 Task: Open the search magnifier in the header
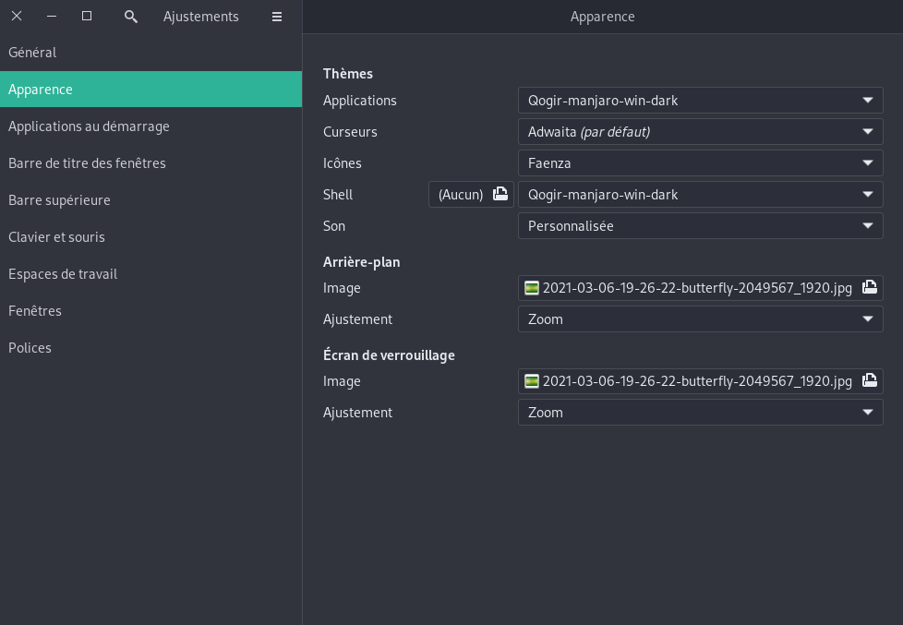pos(131,17)
